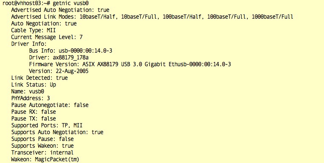Viewport: 324px width, 163px height.
Task: Click the Link Detected: true line
Action: pos(39,78)
